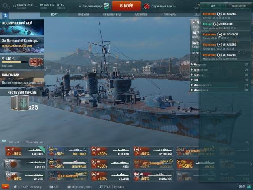This screenshot has height=190, width=253.
Task: Select the ARP TAKAO ship card
Action: coord(68,151)
